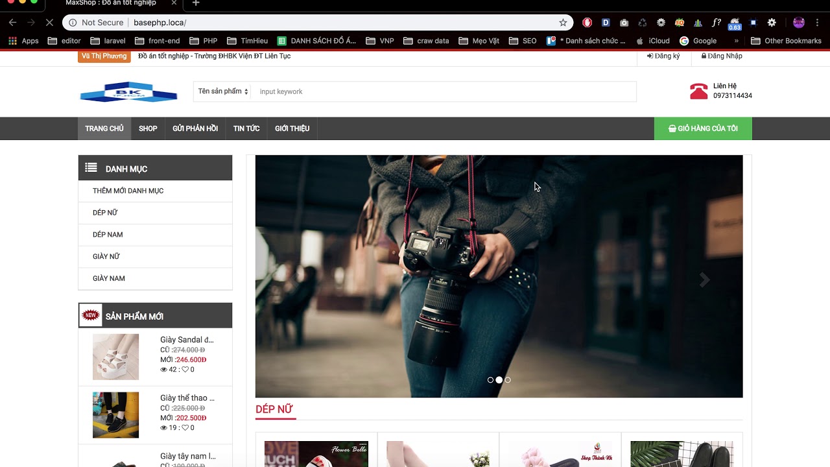Click Đăng Nhập login link

(x=722, y=56)
